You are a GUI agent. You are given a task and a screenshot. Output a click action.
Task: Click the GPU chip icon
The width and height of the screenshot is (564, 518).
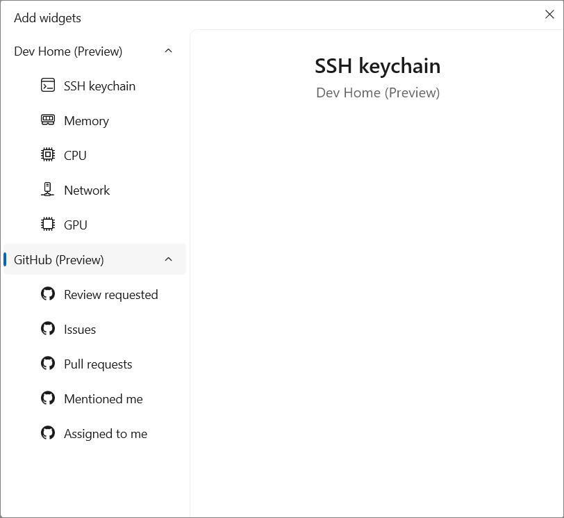(48, 225)
